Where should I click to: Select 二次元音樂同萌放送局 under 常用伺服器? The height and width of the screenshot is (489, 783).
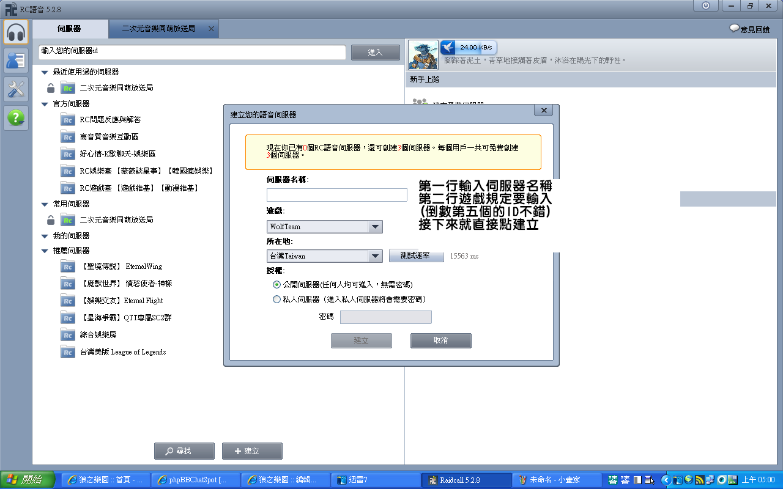click(116, 220)
